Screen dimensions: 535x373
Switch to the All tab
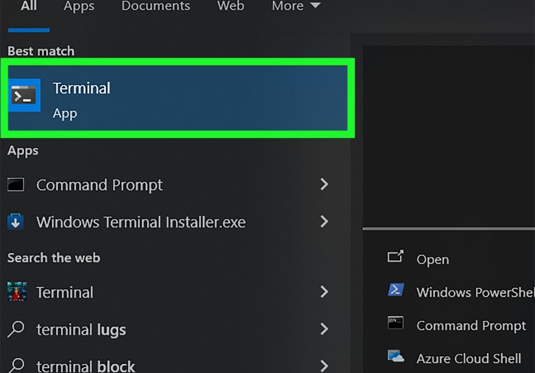[x=29, y=6]
